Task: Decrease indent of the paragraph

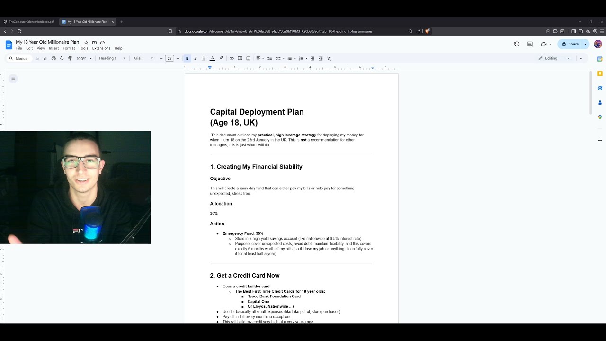Action: pos(312,58)
